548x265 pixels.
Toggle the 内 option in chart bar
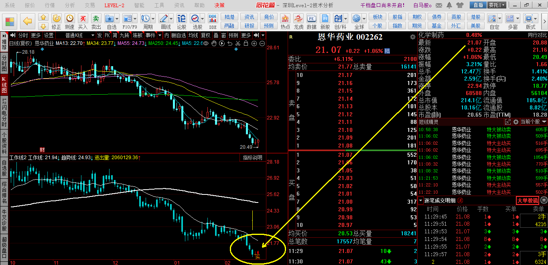[166, 35]
